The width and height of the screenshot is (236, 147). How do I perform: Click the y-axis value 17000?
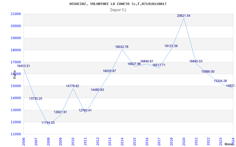16,62
